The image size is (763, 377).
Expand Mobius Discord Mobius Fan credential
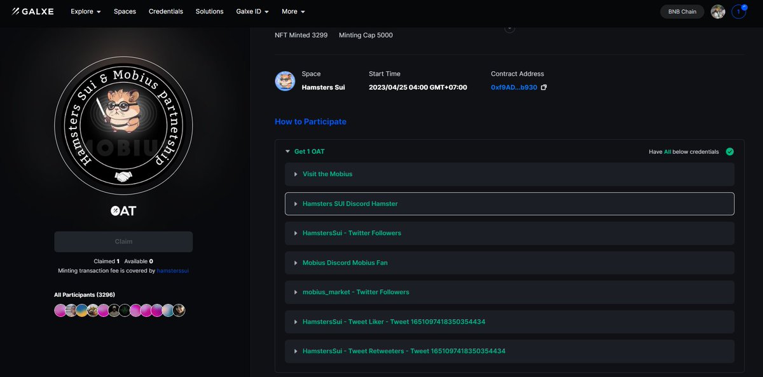[x=509, y=263]
